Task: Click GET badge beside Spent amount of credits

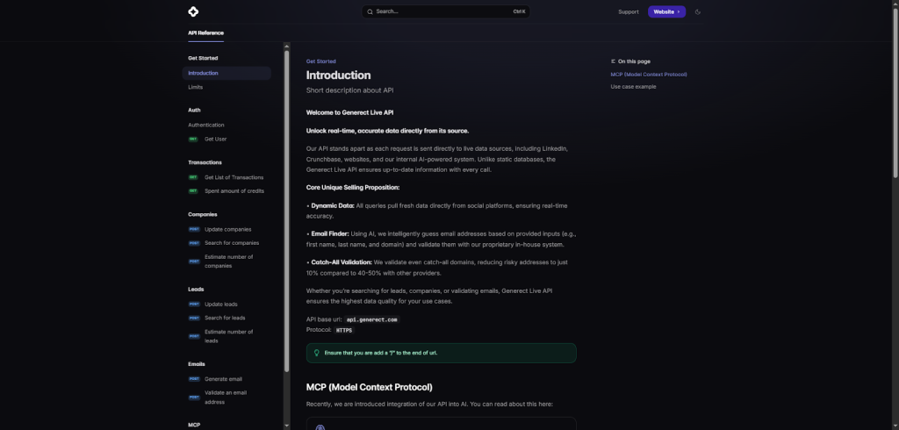Action: click(x=193, y=190)
